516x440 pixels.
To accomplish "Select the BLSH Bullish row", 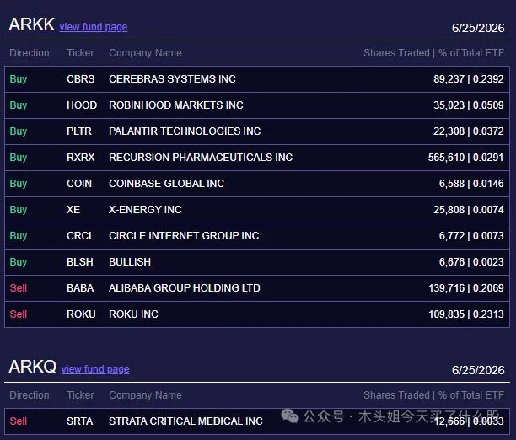I will 257,262.
